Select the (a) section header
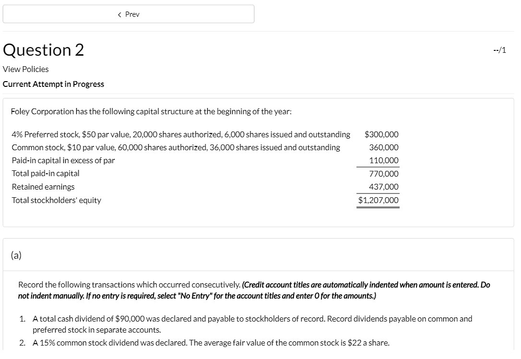521x359 pixels. pos(17,255)
